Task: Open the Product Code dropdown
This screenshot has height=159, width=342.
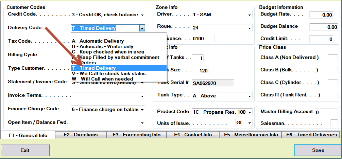Action: [x=250, y=112]
